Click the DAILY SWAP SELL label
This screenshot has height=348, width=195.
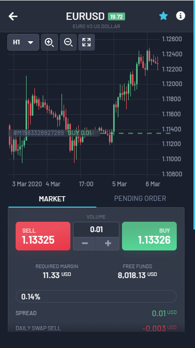pos(38,328)
